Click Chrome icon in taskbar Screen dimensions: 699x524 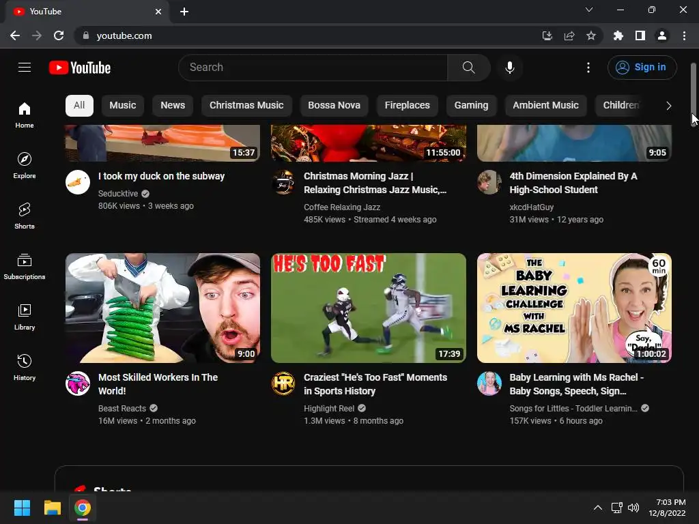[83, 508]
